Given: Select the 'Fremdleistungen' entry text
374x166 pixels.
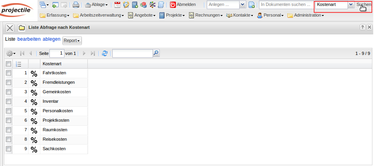Looking at the screenshot, I should pyautogui.click(x=59, y=82).
